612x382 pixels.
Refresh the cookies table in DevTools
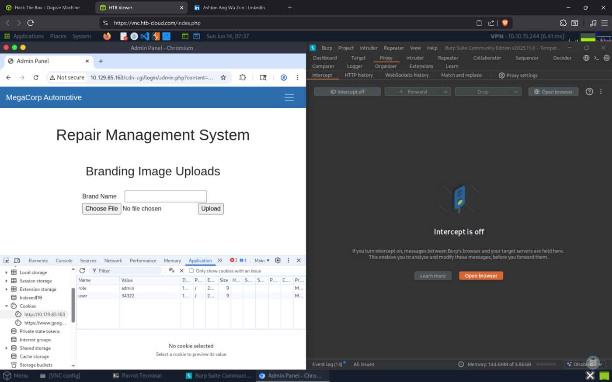[82, 271]
